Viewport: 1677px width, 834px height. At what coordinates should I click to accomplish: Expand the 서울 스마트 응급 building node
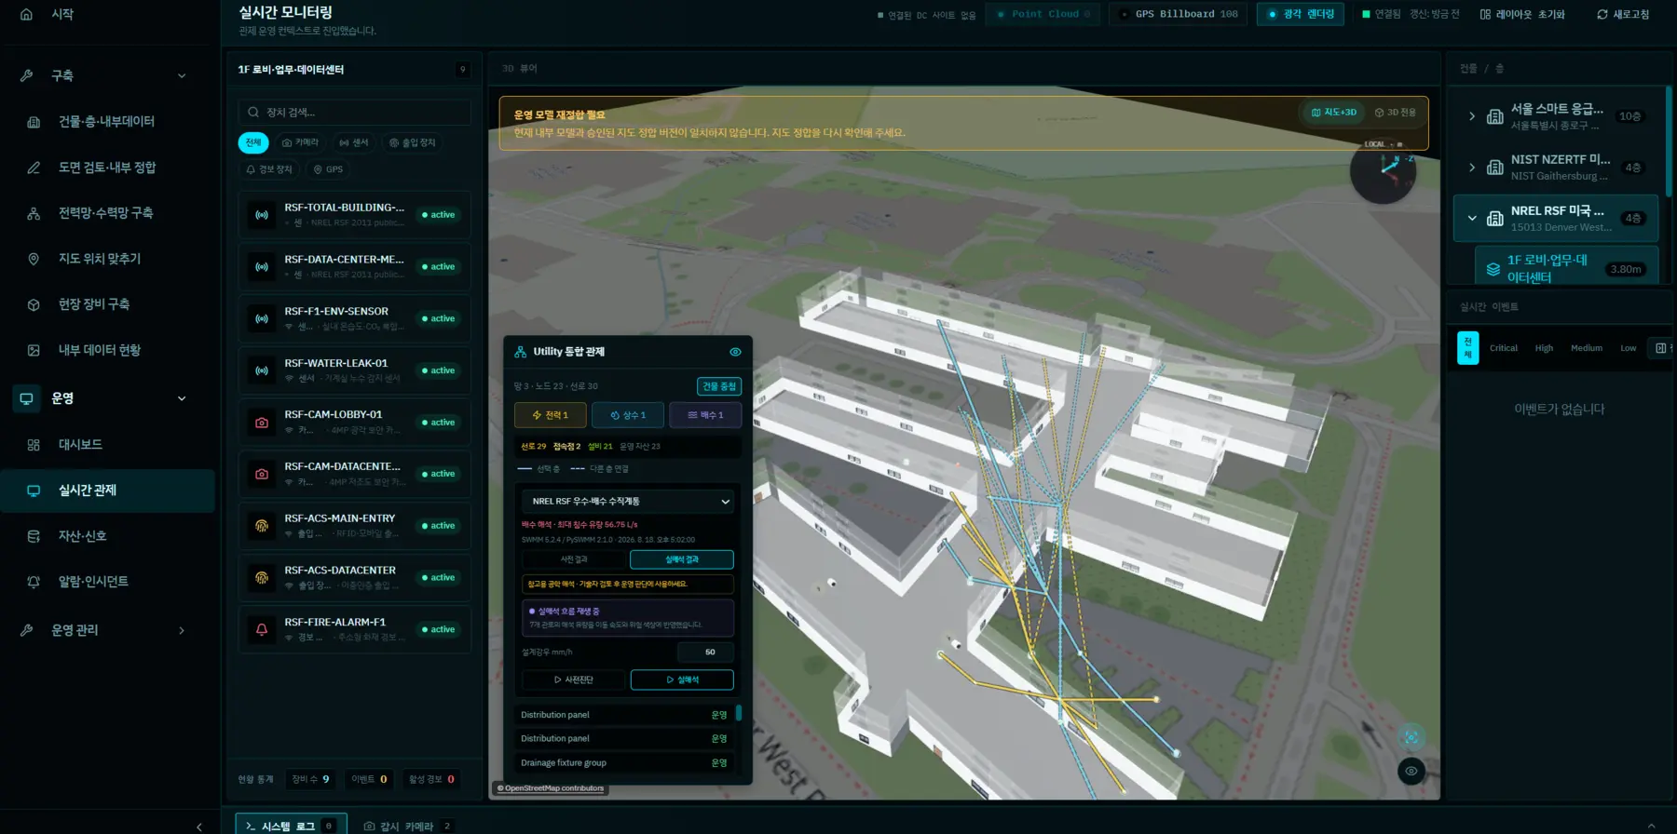pyautogui.click(x=1472, y=116)
